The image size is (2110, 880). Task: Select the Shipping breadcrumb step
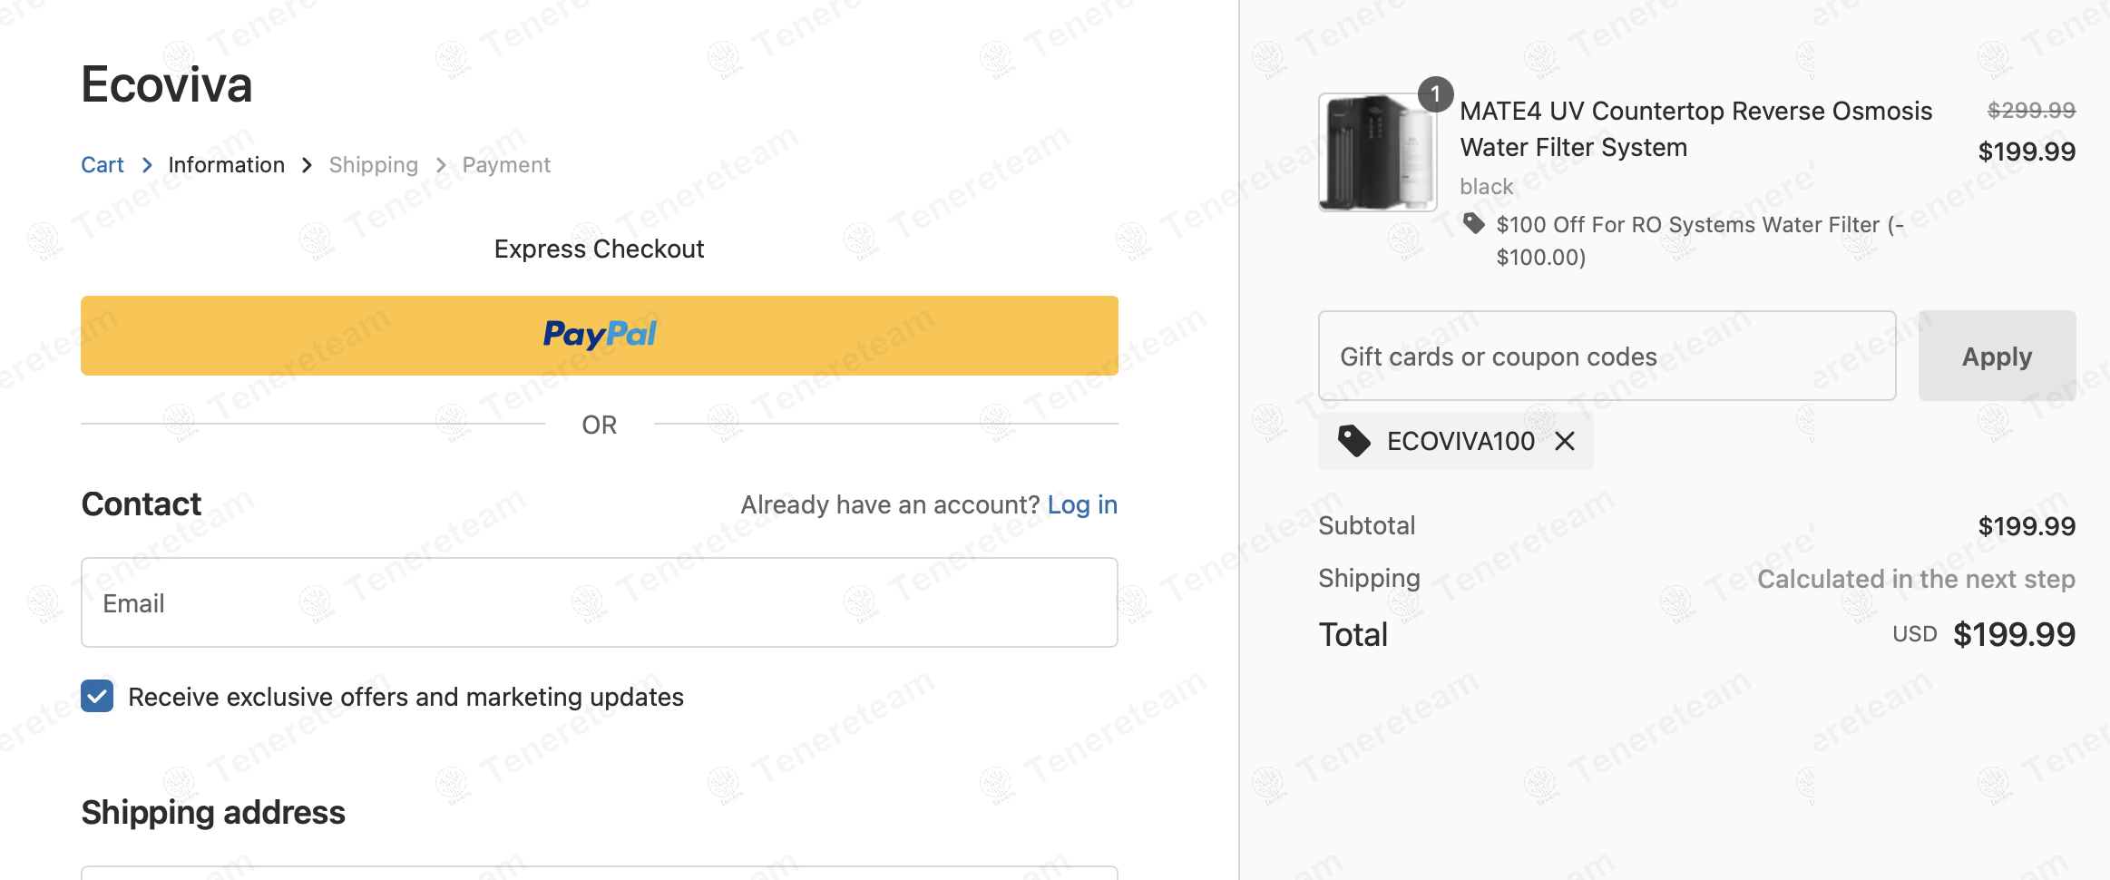coord(373,165)
